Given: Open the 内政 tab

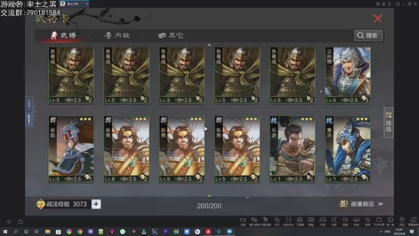Looking at the screenshot, I should pos(117,35).
